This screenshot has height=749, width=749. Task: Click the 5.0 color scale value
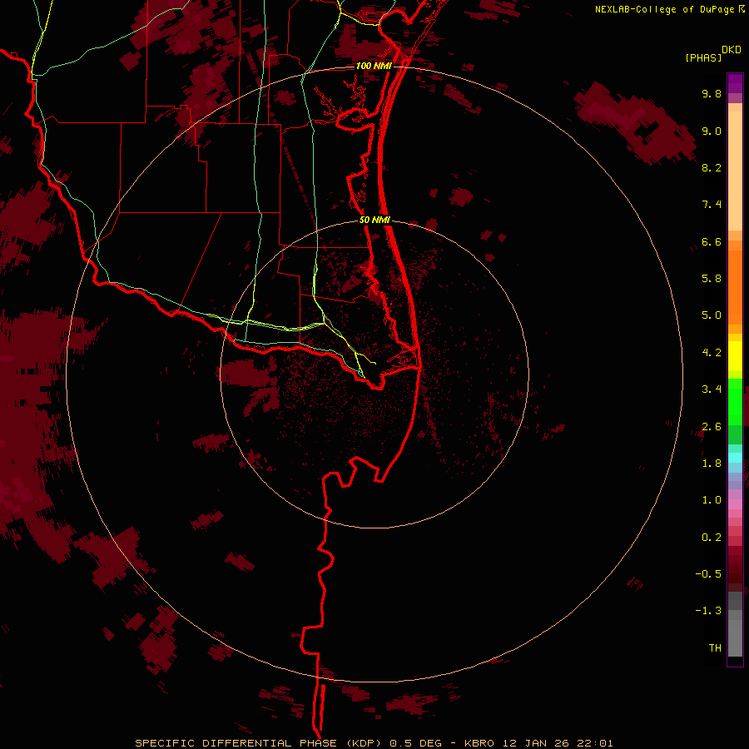[x=712, y=315]
